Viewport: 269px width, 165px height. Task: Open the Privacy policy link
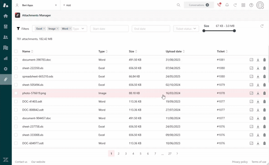click(x=240, y=162)
